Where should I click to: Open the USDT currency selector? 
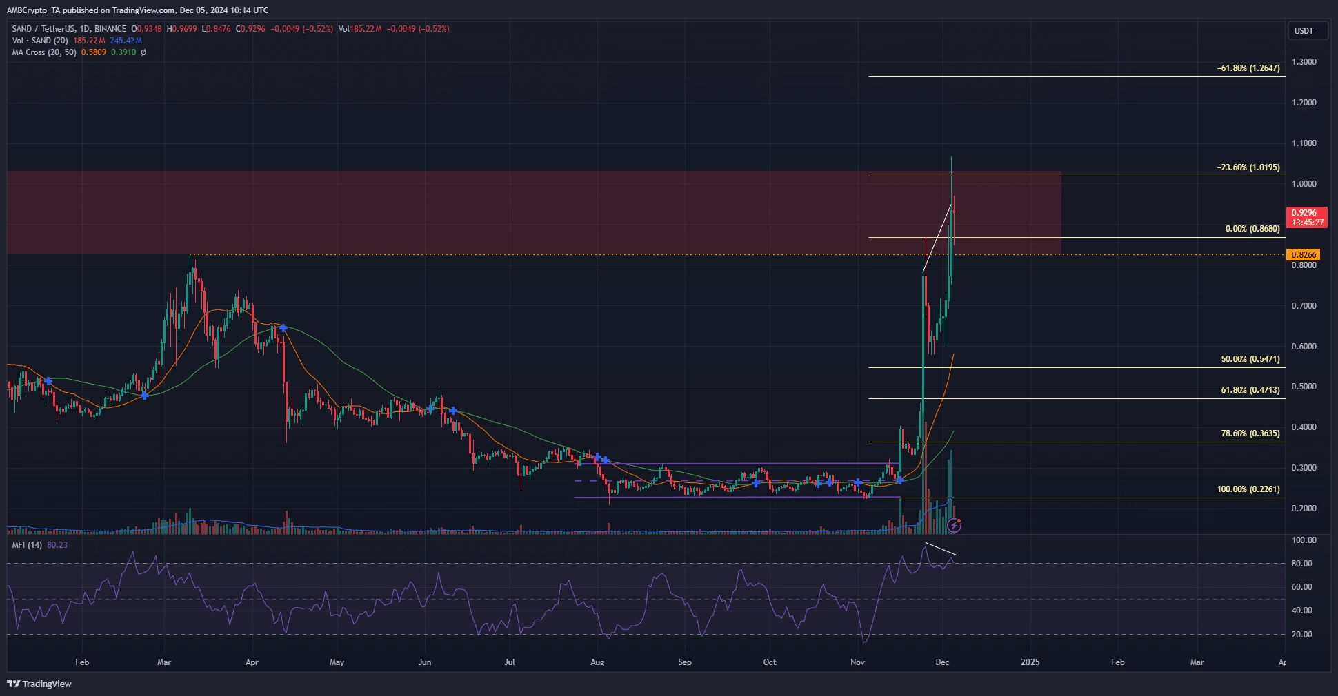click(x=1307, y=30)
